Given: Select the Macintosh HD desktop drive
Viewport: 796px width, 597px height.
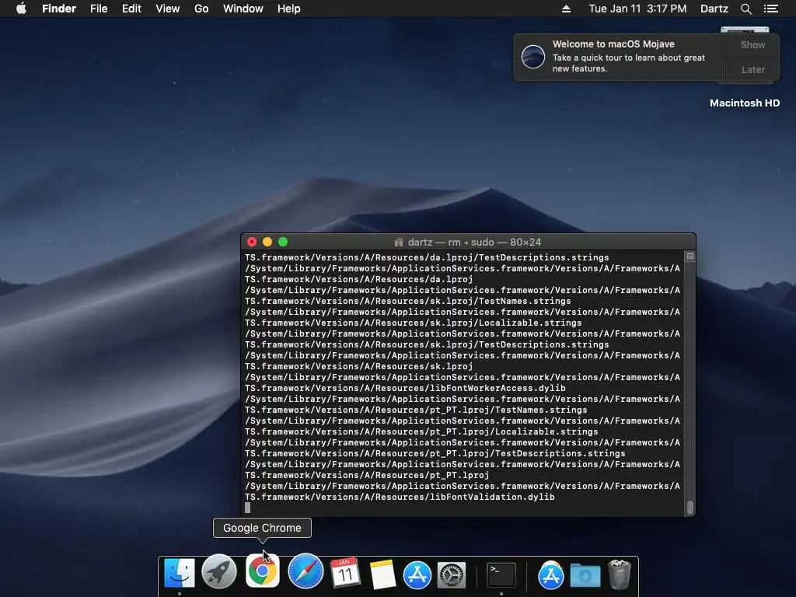Looking at the screenshot, I should (744, 103).
